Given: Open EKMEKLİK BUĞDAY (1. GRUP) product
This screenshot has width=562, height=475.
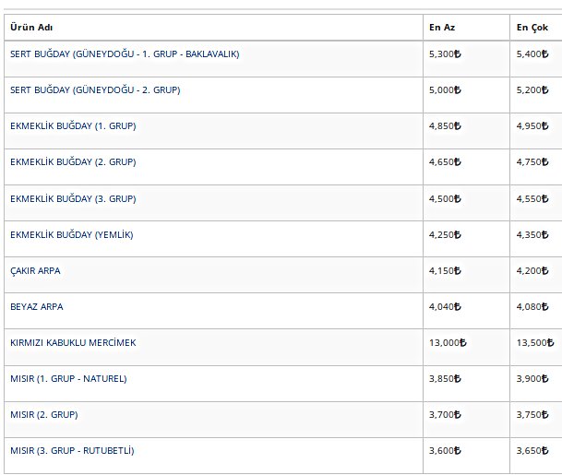Looking at the screenshot, I should (x=73, y=126).
